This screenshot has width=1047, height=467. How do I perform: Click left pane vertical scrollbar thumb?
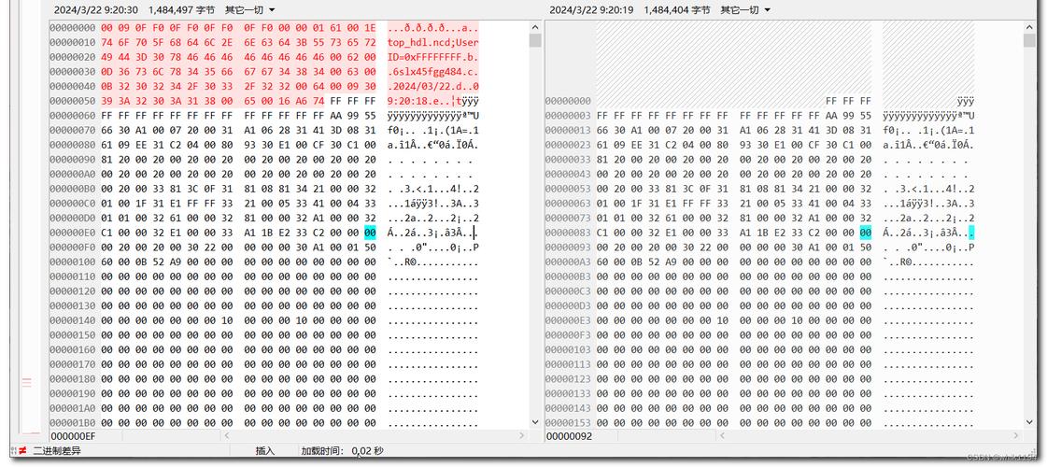click(535, 40)
